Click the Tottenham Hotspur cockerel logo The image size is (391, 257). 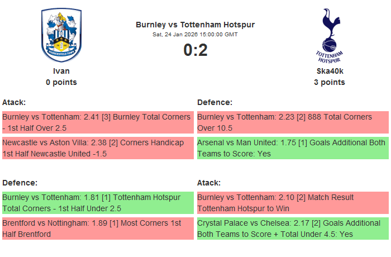click(329, 35)
